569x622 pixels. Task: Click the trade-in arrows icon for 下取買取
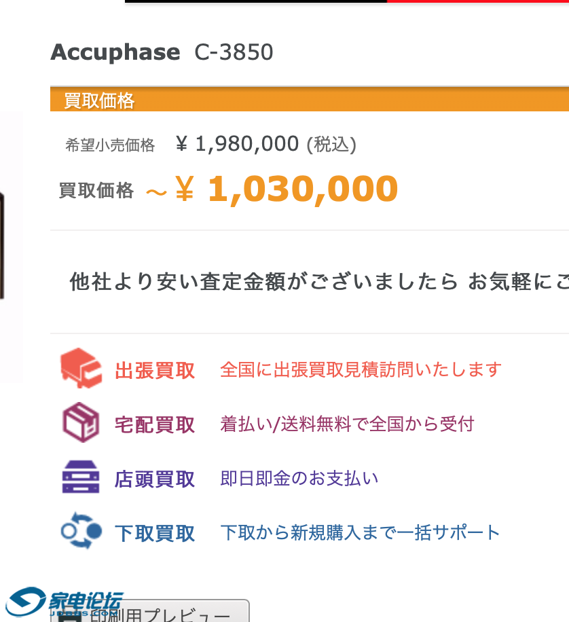[81, 531]
